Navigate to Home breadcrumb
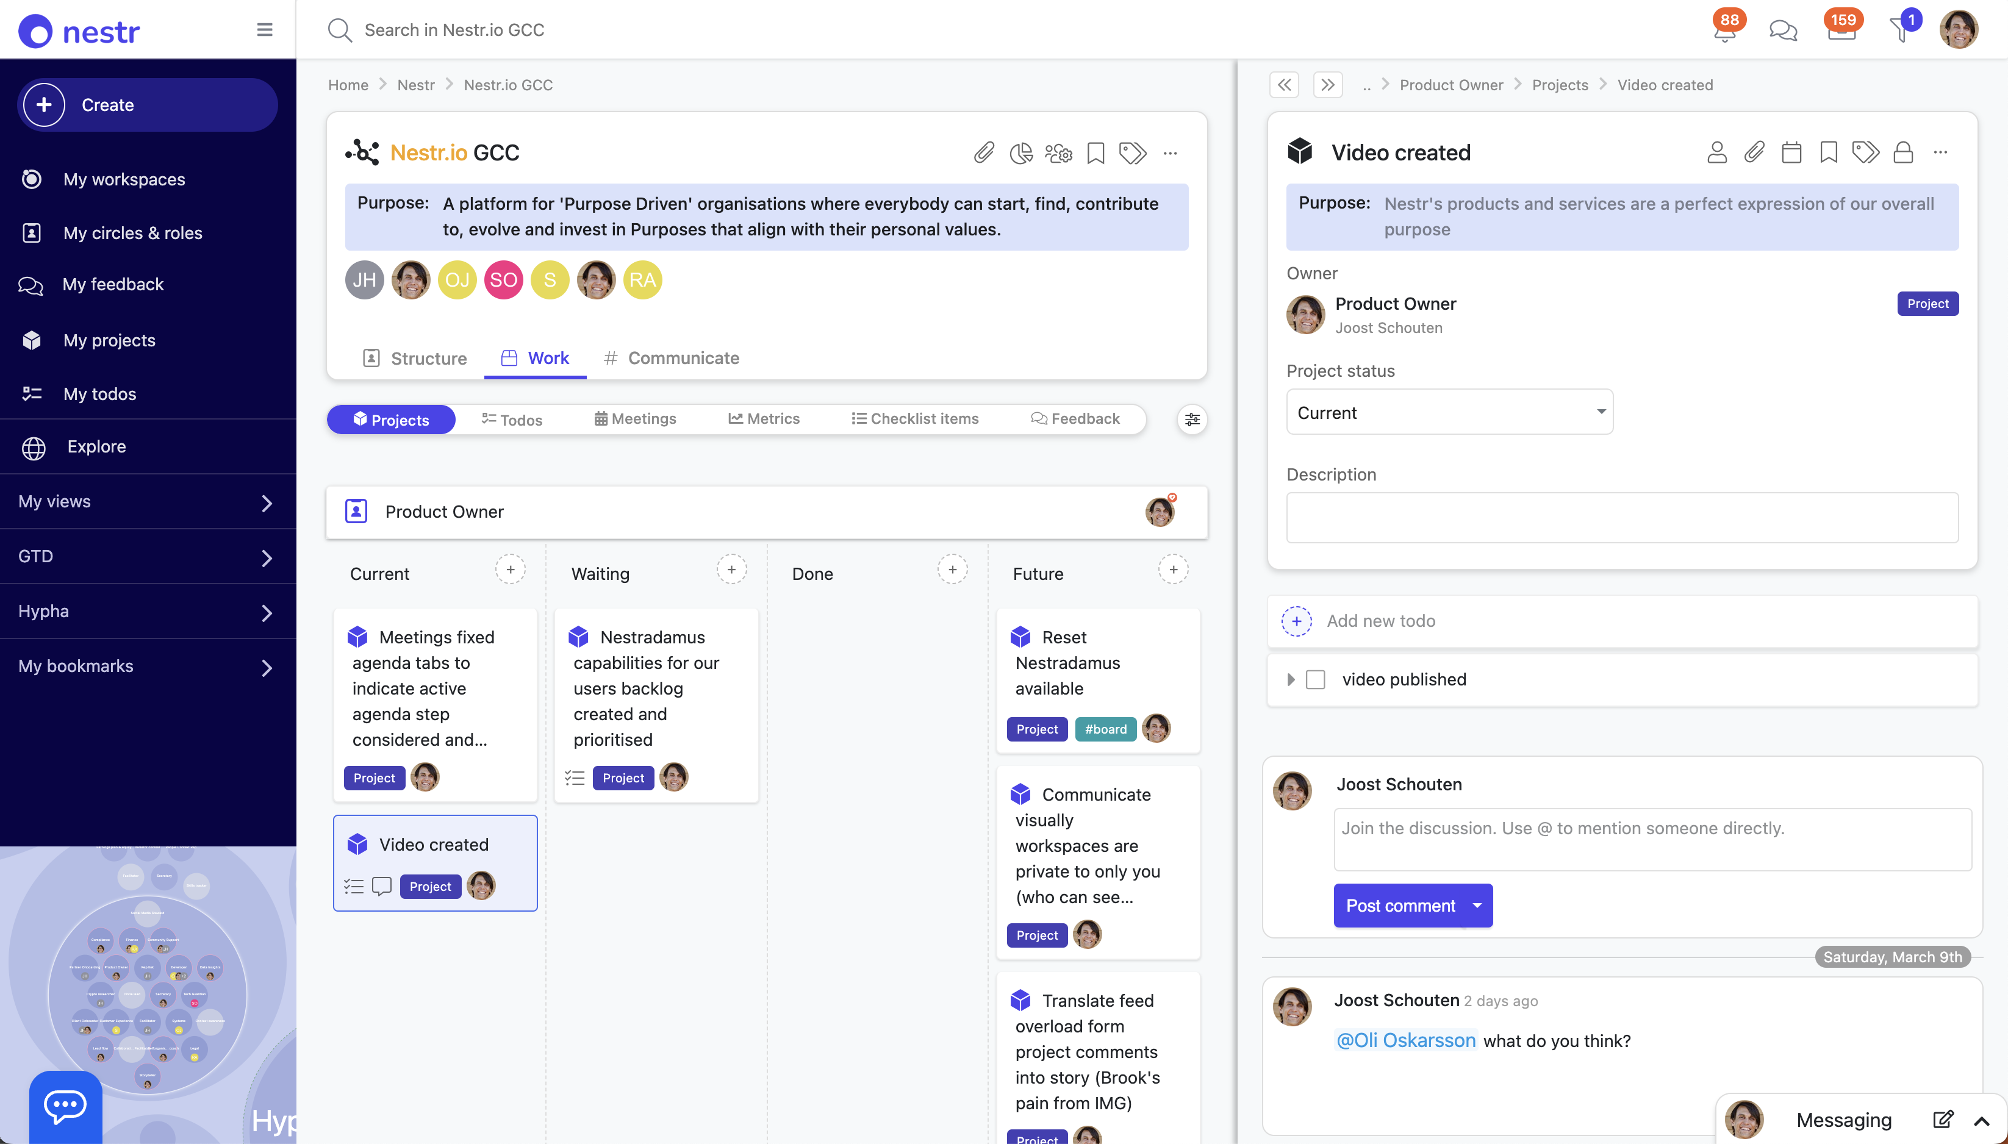The width and height of the screenshot is (2008, 1144). tap(348, 85)
